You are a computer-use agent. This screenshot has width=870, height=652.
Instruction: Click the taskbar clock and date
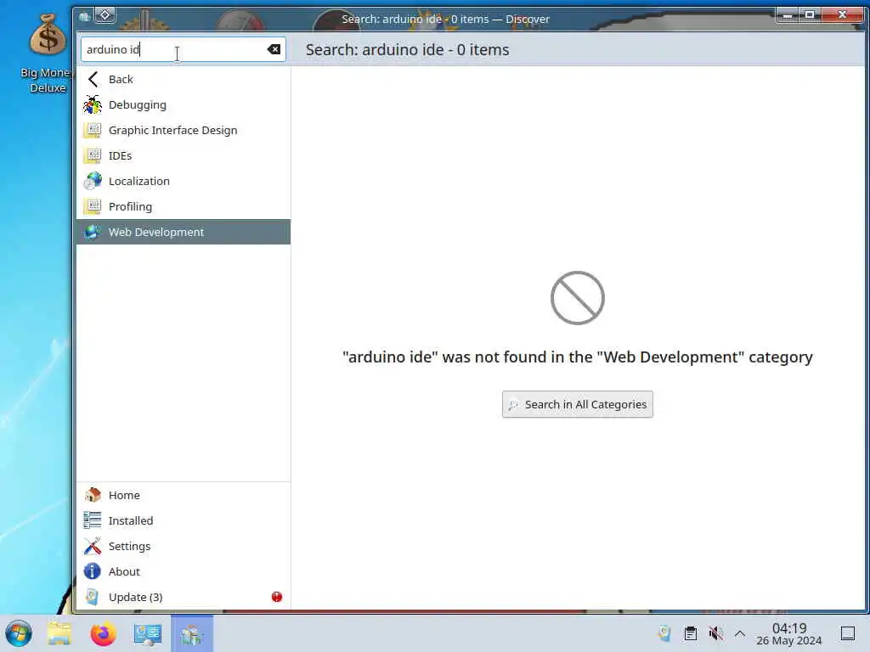pyautogui.click(x=789, y=633)
